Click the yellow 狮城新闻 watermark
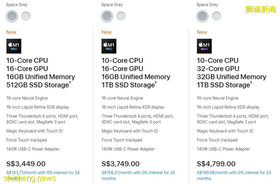This screenshot has height=184, width=280. pos(260,9)
